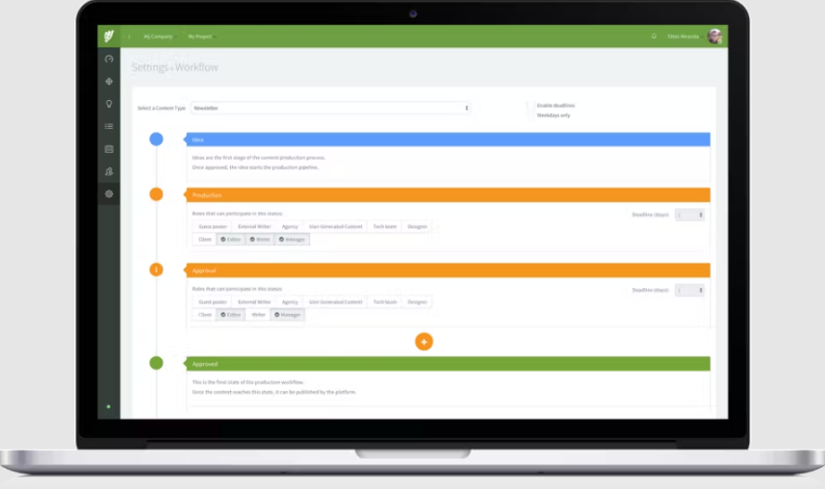
Task: Uncheck Writer role under Production
Action: click(x=260, y=240)
